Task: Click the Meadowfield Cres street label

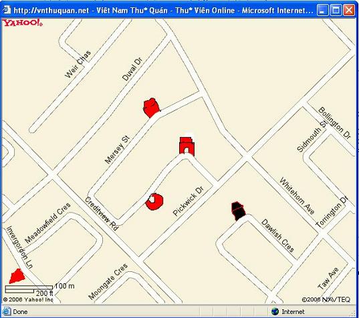Action: [x=47, y=223]
